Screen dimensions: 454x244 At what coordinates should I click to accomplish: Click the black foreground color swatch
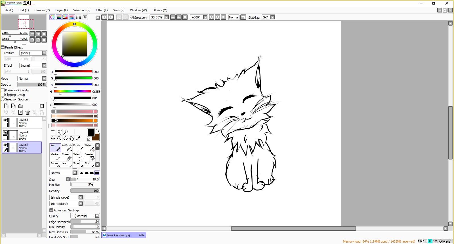(x=91, y=132)
